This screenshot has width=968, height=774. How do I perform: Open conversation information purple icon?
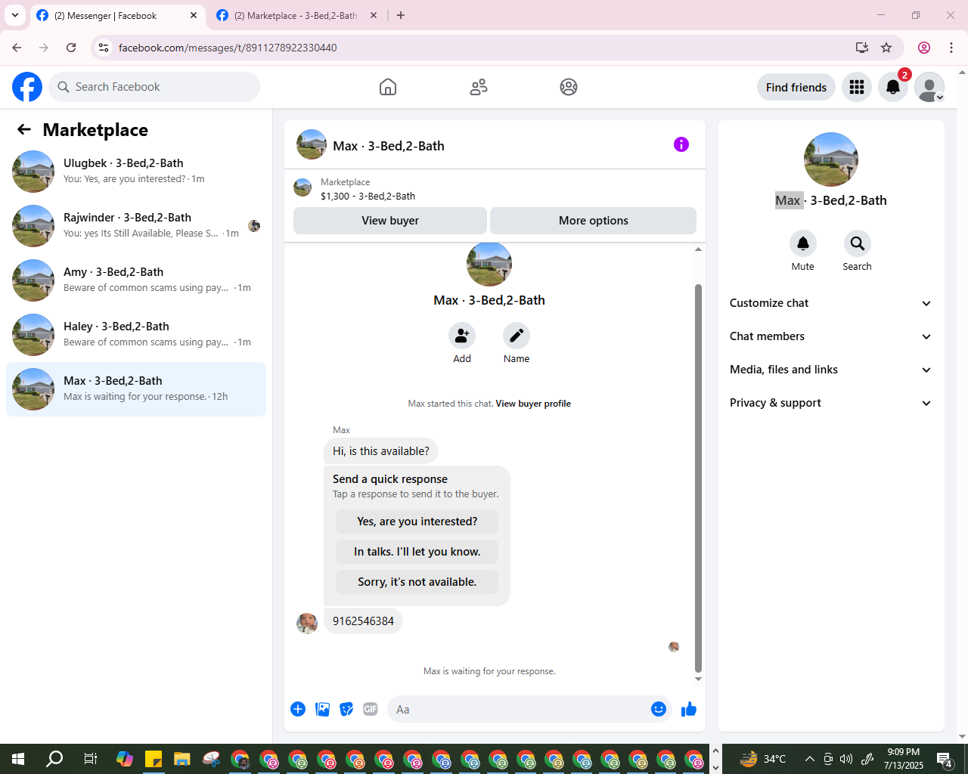click(x=681, y=144)
